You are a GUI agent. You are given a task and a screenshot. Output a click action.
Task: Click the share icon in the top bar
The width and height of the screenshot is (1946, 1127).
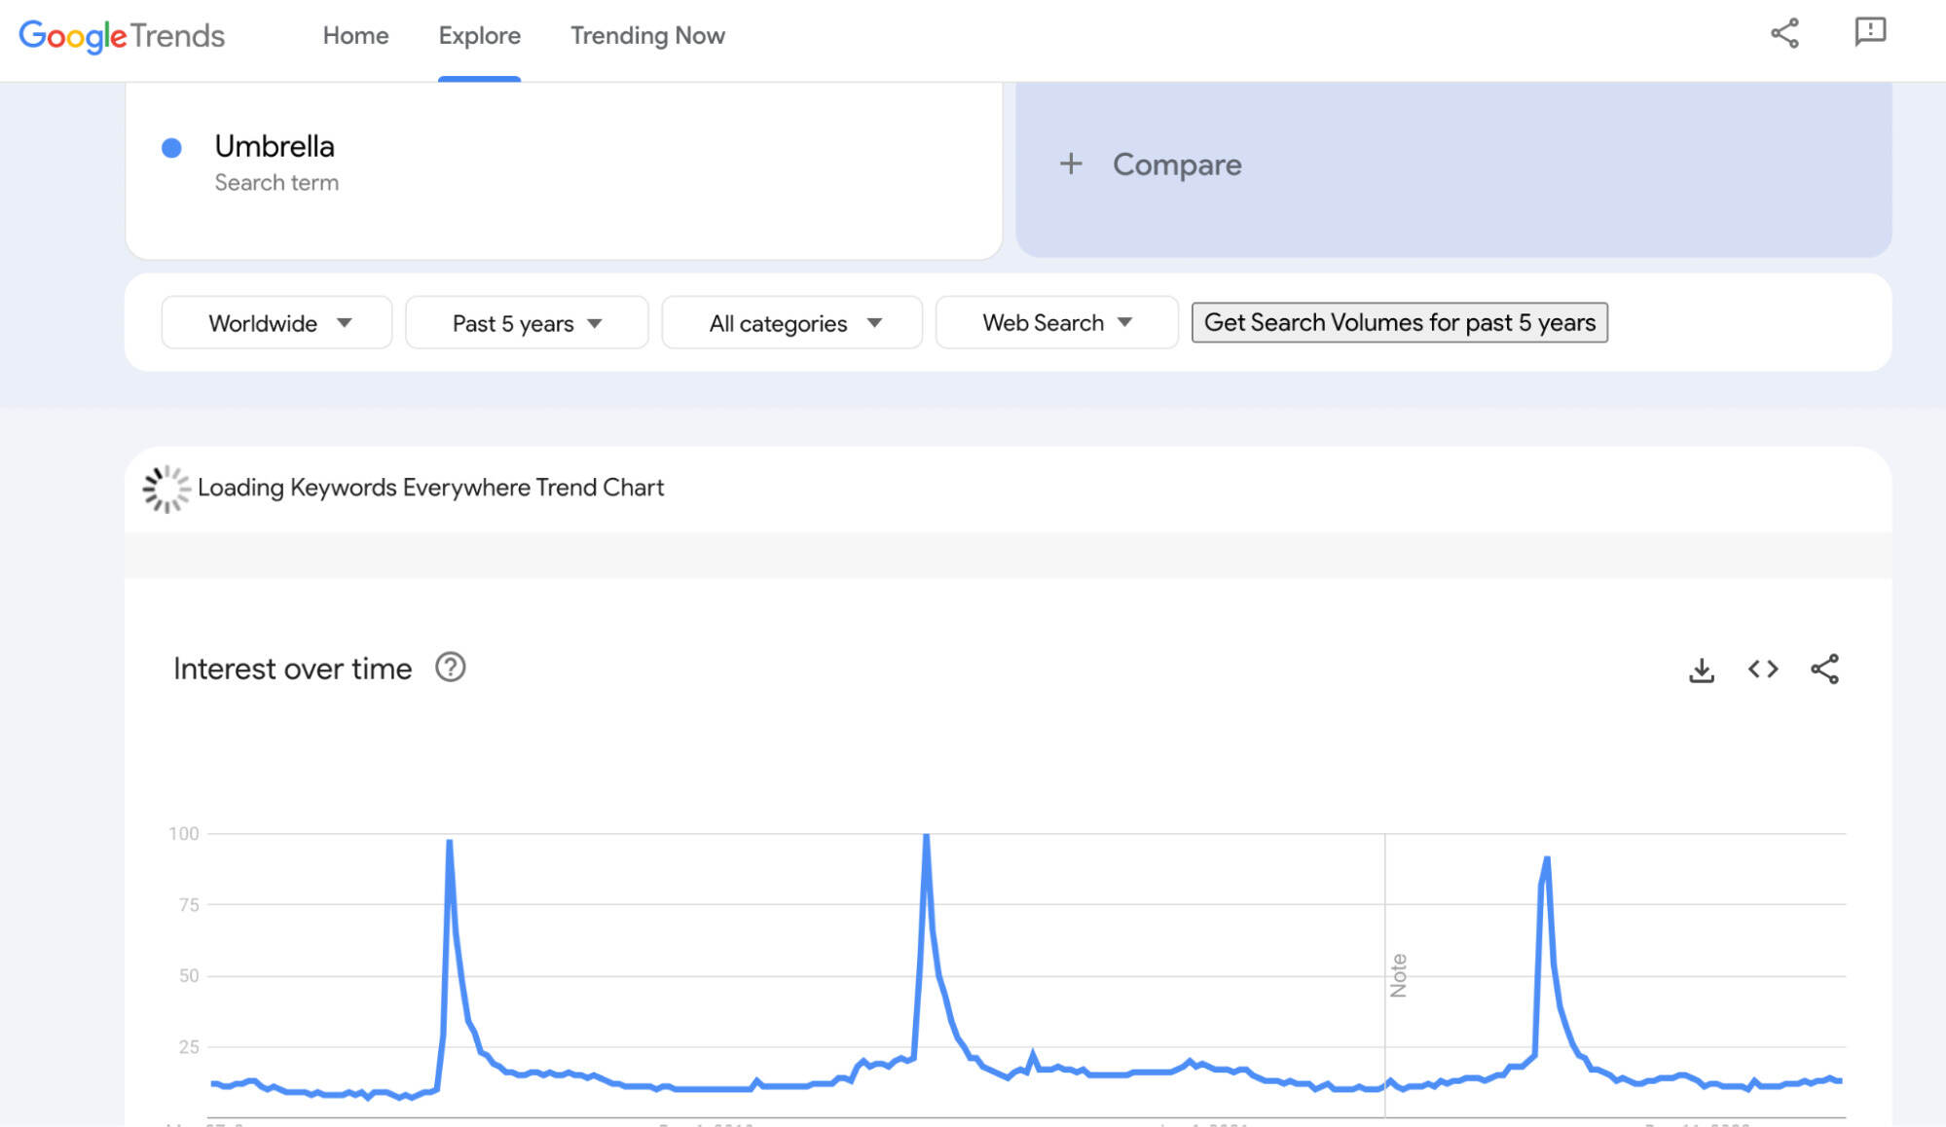click(x=1785, y=35)
